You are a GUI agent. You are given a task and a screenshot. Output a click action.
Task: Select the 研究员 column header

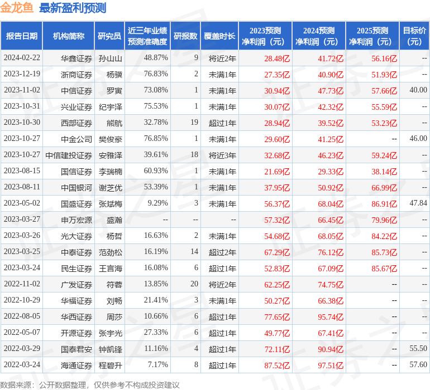[109, 36]
